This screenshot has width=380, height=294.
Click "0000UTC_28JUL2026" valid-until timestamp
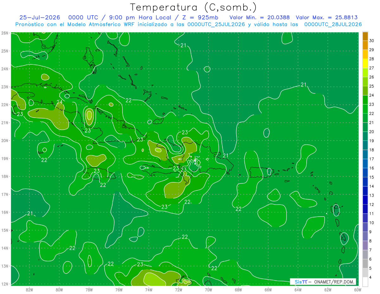pos(333,24)
